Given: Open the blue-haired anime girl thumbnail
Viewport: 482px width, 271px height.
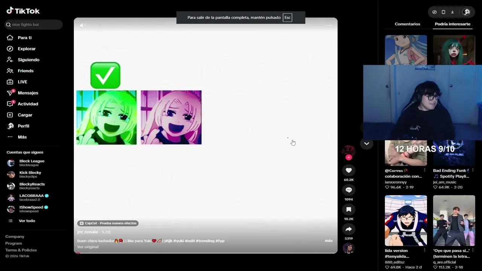Looking at the screenshot, I should tap(406, 50).
